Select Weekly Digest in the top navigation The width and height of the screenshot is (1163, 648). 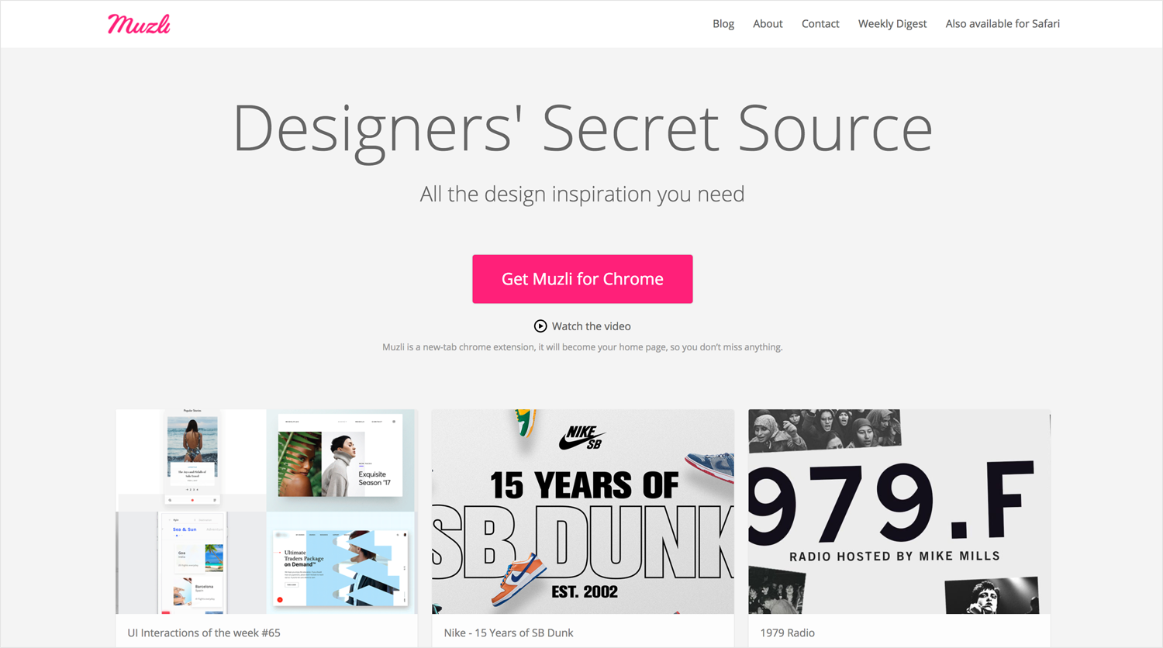(892, 24)
